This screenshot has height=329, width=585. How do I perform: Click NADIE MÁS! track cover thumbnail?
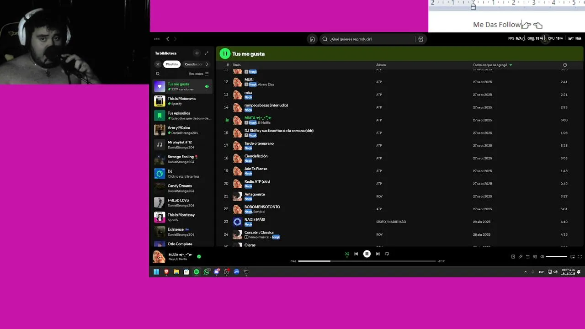[237, 222]
